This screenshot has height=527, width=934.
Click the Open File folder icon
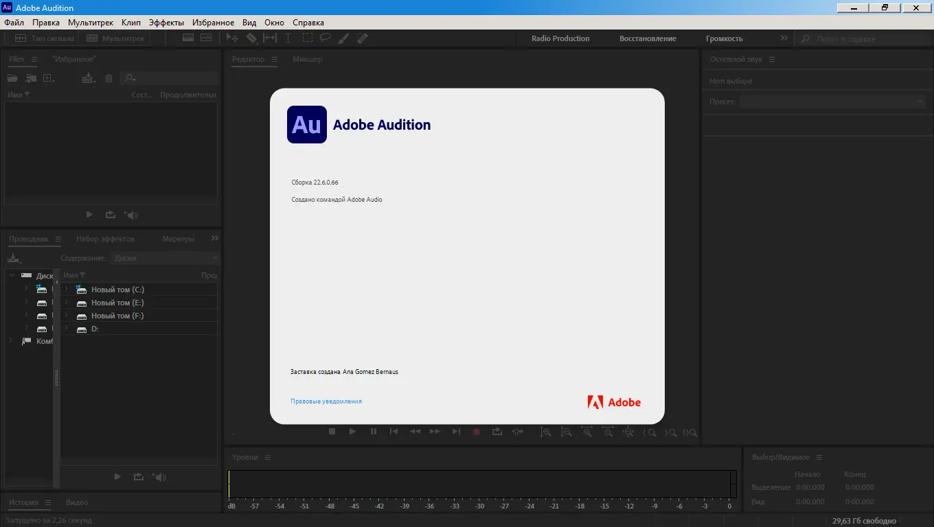point(12,78)
